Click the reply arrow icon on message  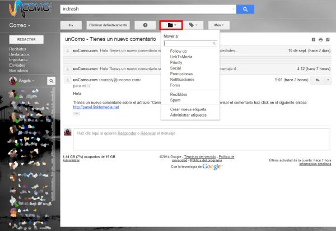pos(318,80)
